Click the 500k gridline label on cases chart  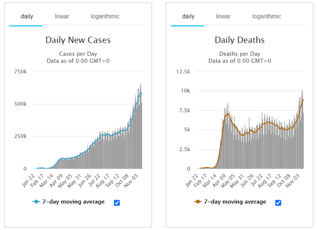pyautogui.click(x=21, y=104)
